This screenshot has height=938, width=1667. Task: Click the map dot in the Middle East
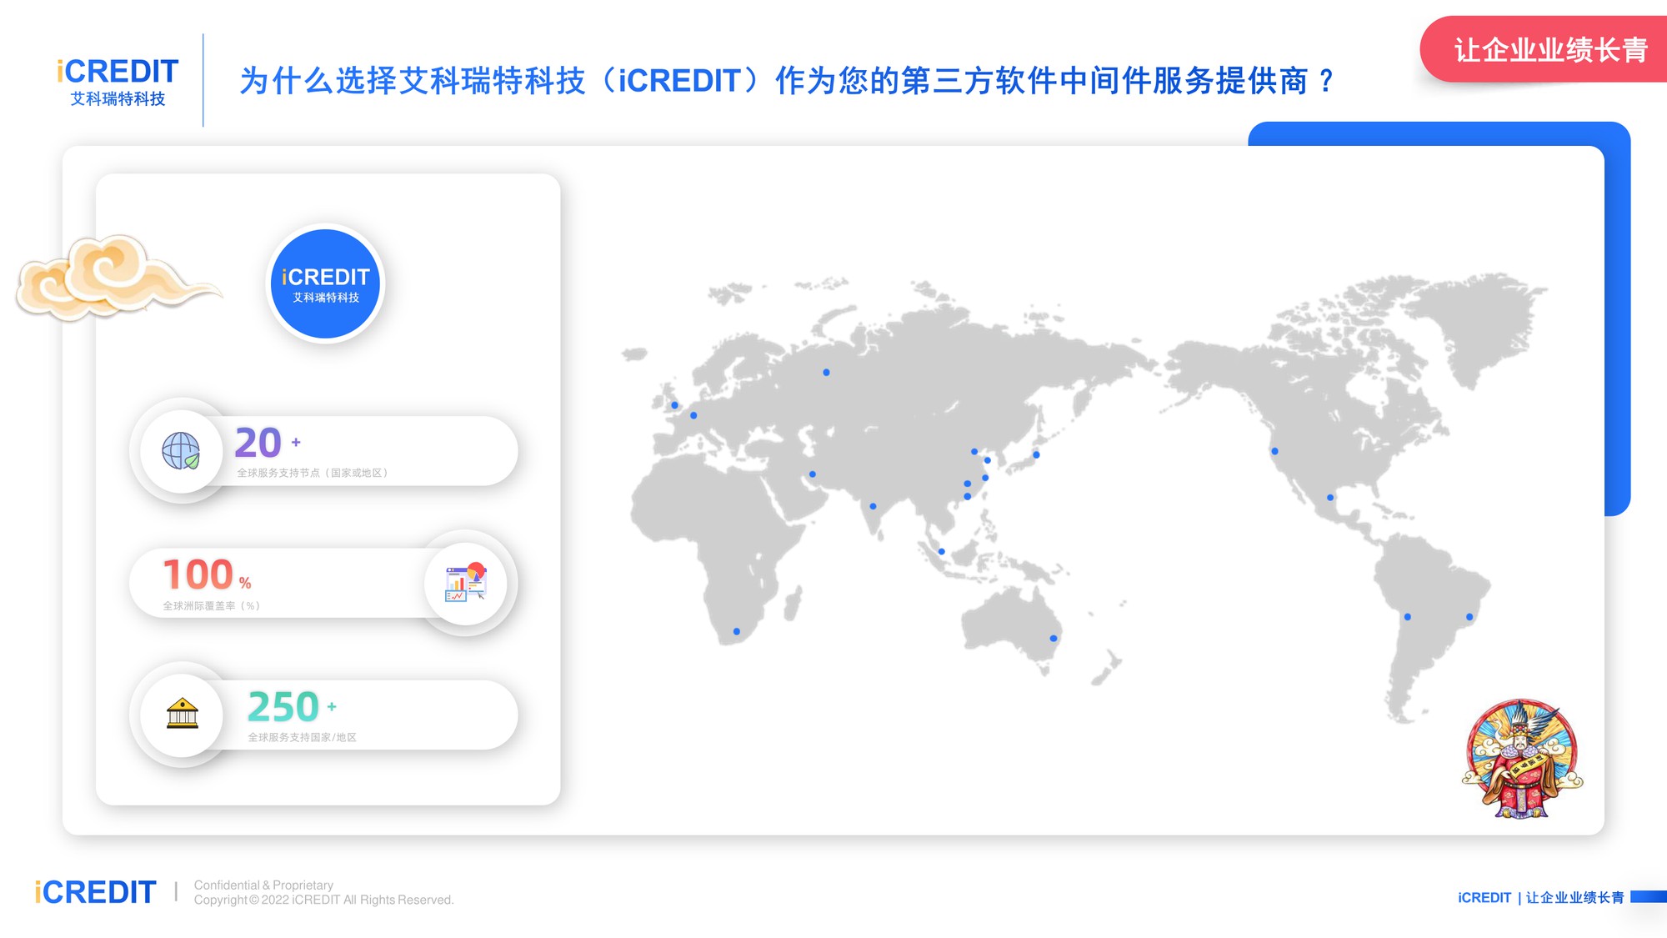[x=812, y=474]
